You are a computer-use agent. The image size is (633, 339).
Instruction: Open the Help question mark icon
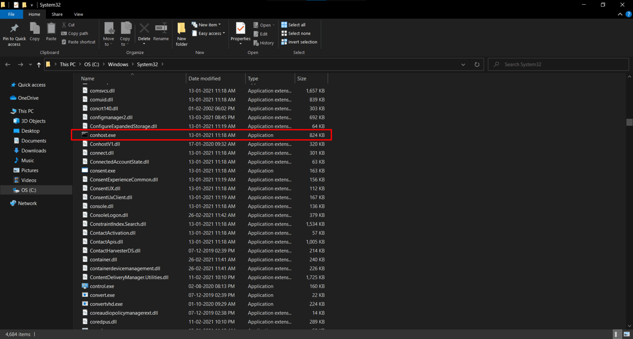(628, 14)
